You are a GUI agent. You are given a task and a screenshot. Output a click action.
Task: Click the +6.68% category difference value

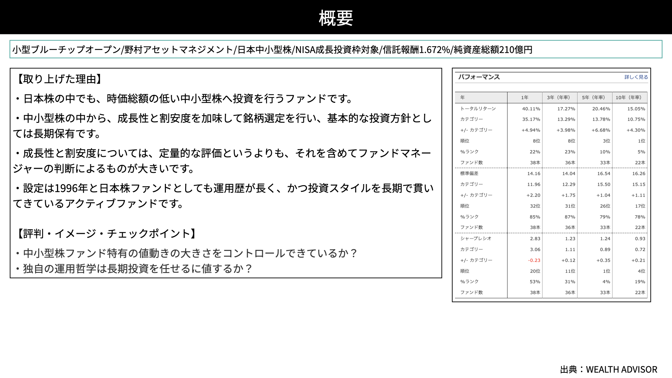coord(601,130)
